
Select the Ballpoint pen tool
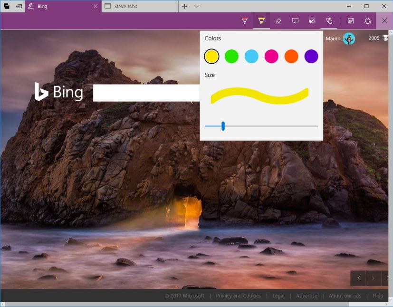pyautogui.click(x=244, y=20)
